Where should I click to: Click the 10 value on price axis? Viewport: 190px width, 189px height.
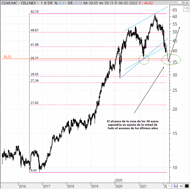[175, 168]
